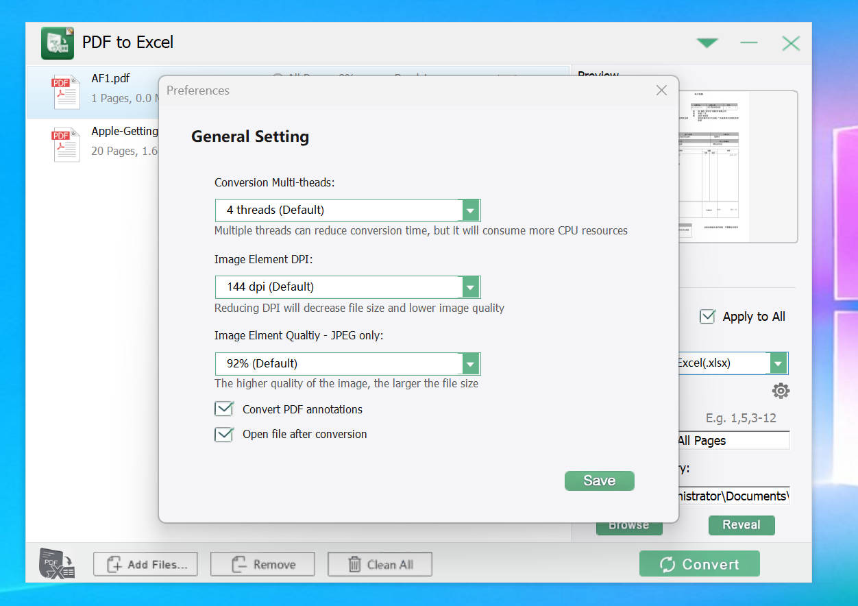Close the Preferences dialog
The width and height of the screenshot is (858, 606).
click(661, 90)
